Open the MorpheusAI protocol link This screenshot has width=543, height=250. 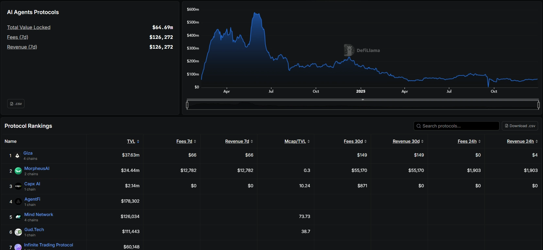click(37, 168)
